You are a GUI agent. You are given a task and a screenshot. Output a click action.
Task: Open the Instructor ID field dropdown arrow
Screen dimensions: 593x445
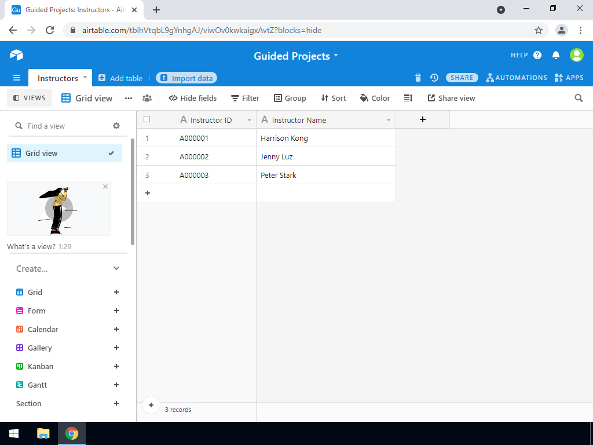click(250, 120)
